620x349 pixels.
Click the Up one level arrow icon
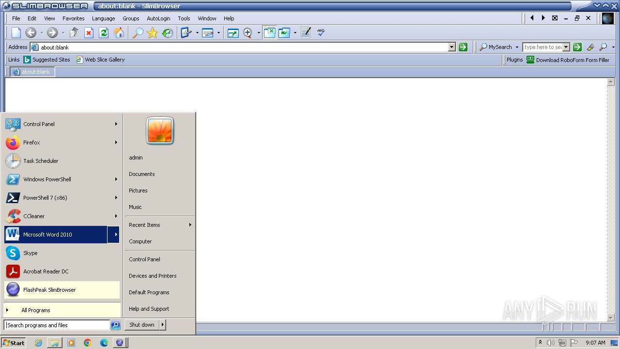(x=74, y=32)
